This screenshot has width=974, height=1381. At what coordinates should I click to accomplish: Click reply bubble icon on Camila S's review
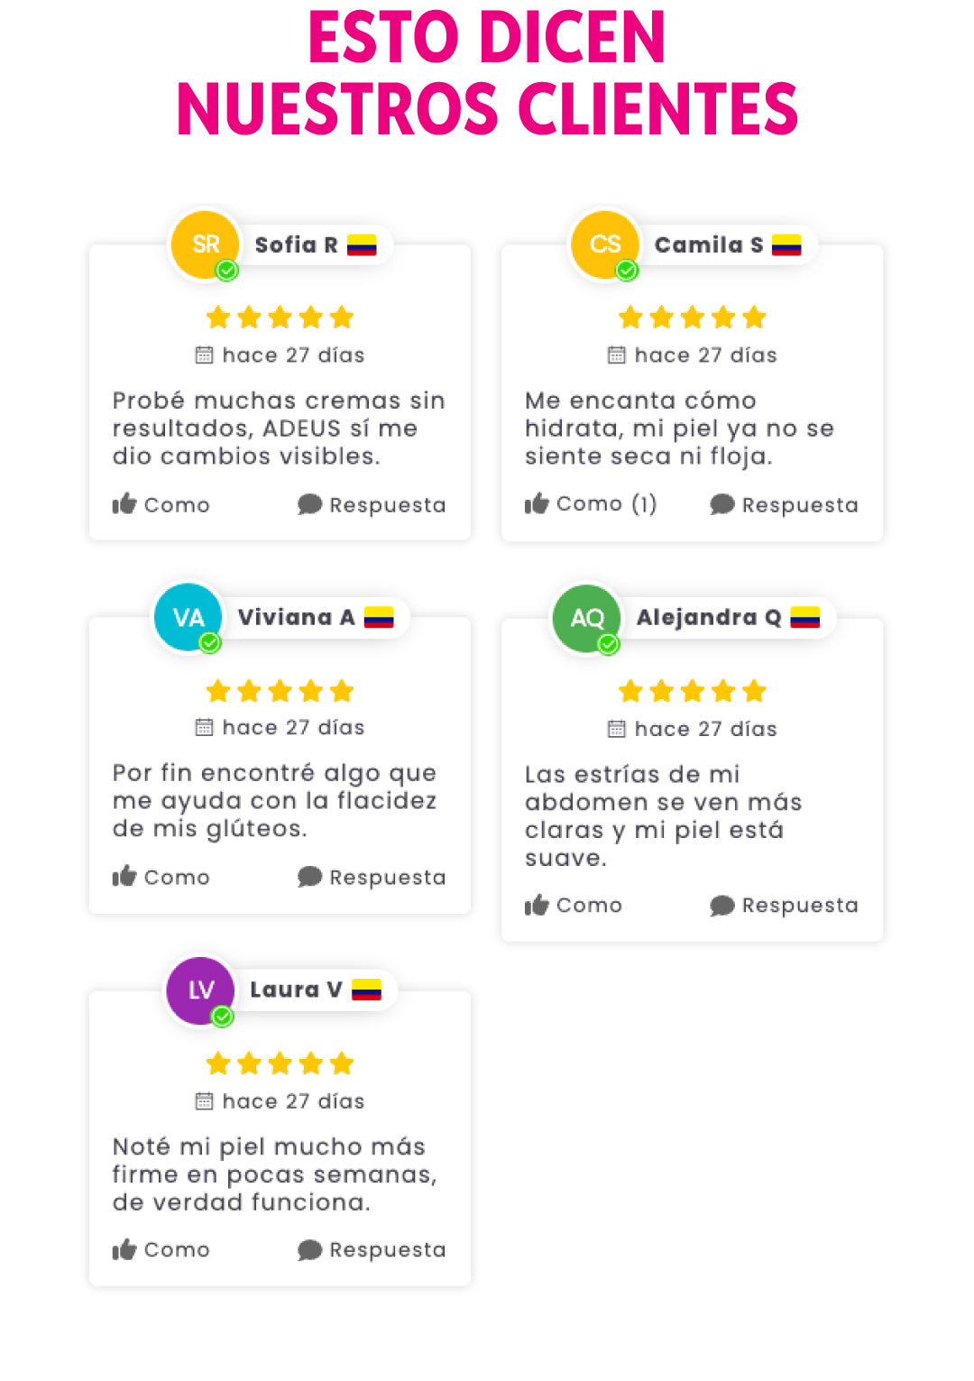(x=721, y=504)
